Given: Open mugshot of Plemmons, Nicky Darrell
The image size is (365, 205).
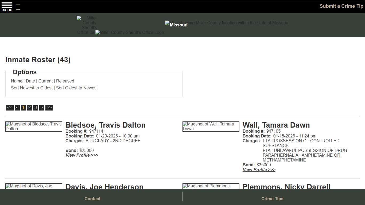Looking at the screenshot, I should click(211, 186).
